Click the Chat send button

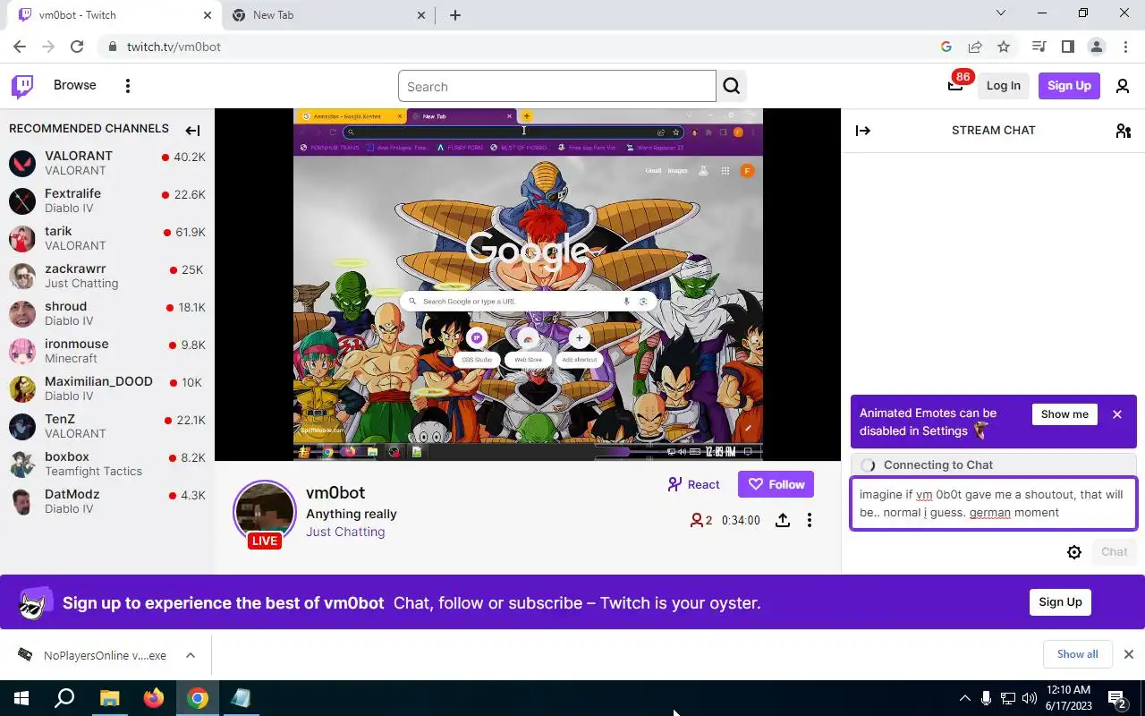pyautogui.click(x=1114, y=552)
